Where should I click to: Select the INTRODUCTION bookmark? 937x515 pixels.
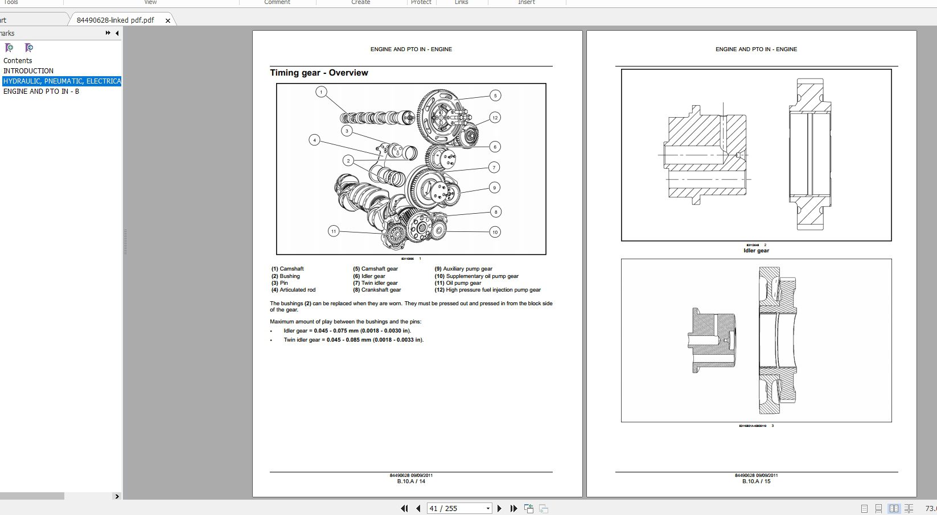pos(28,70)
